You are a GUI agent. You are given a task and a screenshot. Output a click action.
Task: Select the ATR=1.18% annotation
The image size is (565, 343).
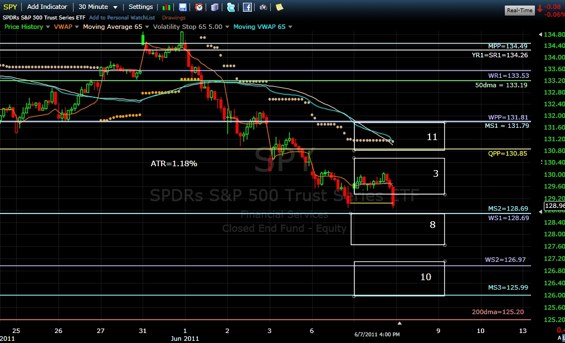coord(174,163)
